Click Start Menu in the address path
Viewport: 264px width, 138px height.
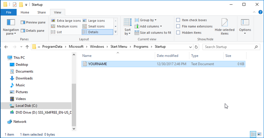pyautogui.click(x=119, y=47)
